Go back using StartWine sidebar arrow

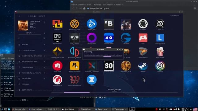(19, 16)
